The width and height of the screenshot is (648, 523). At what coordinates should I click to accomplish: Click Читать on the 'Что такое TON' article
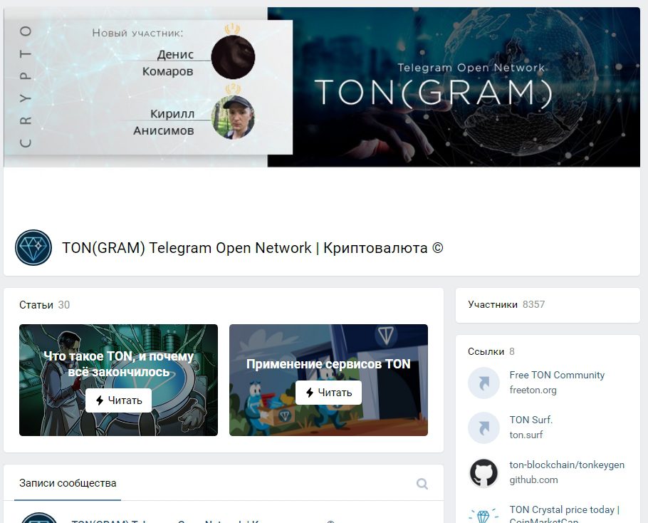pos(119,400)
